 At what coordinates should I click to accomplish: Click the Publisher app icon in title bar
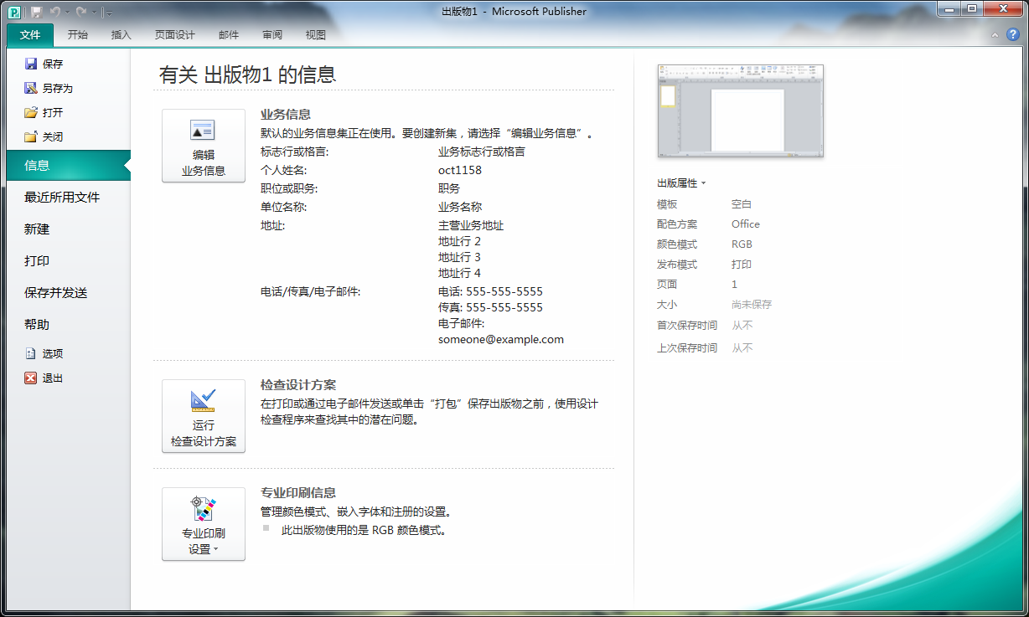[x=14, y=12]
